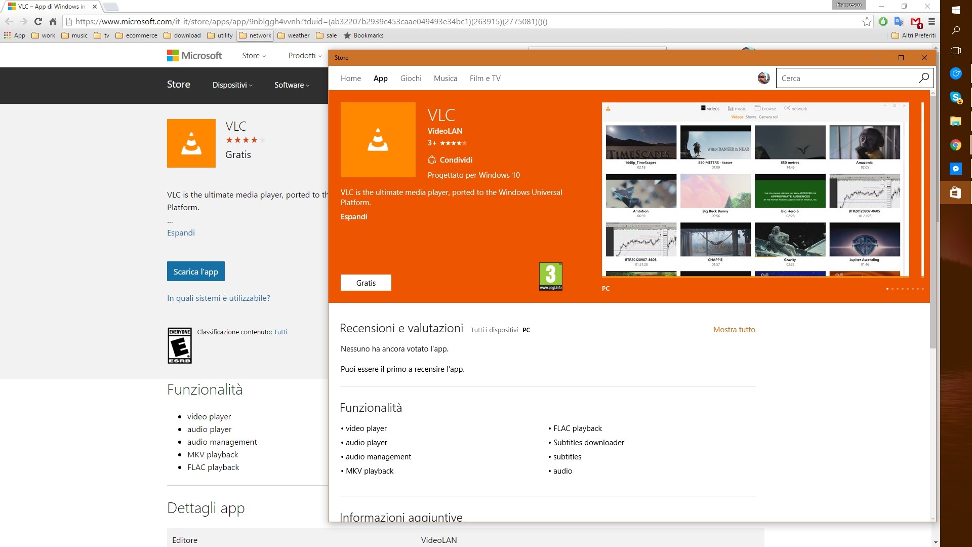Open Messenger from the taskbar
Image resolution: width=972 pixels, height=547 pixels.
point(956,169)
